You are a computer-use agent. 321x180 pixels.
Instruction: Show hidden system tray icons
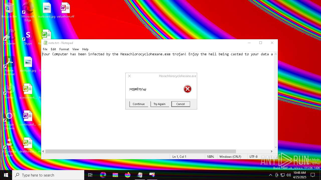pos(270,175)
